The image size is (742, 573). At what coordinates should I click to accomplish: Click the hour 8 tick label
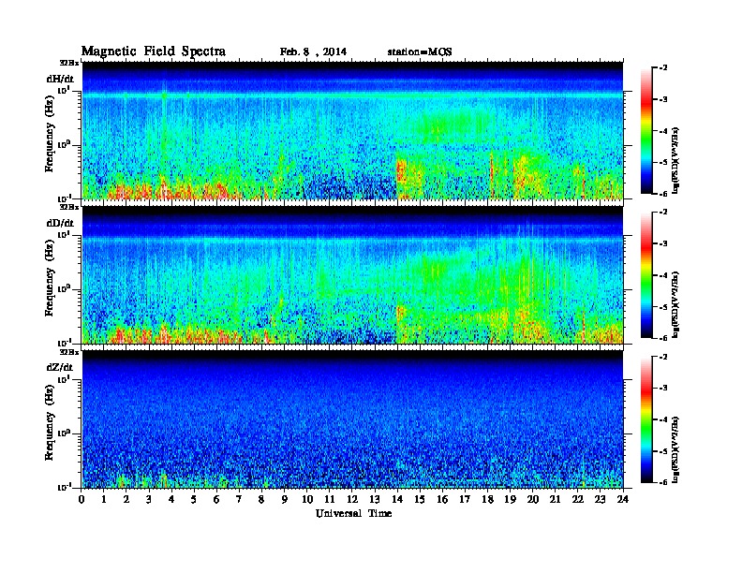[261, 499]
